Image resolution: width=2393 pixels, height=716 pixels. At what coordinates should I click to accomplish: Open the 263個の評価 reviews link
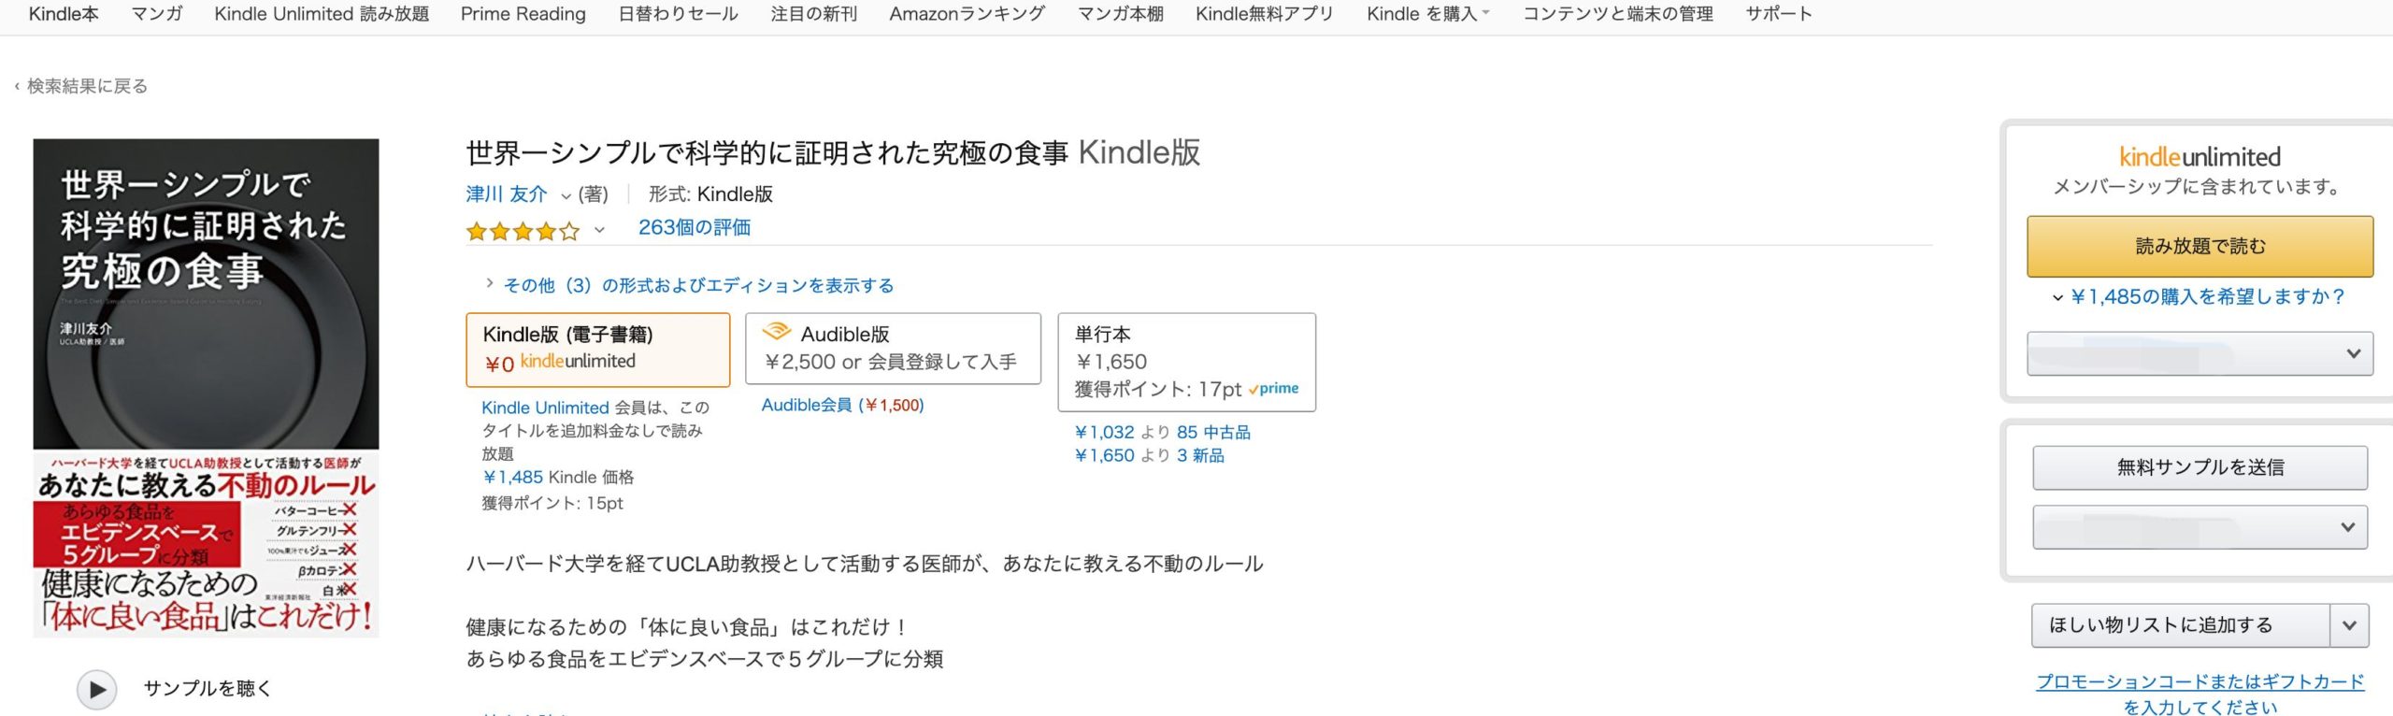click(694, 227)
